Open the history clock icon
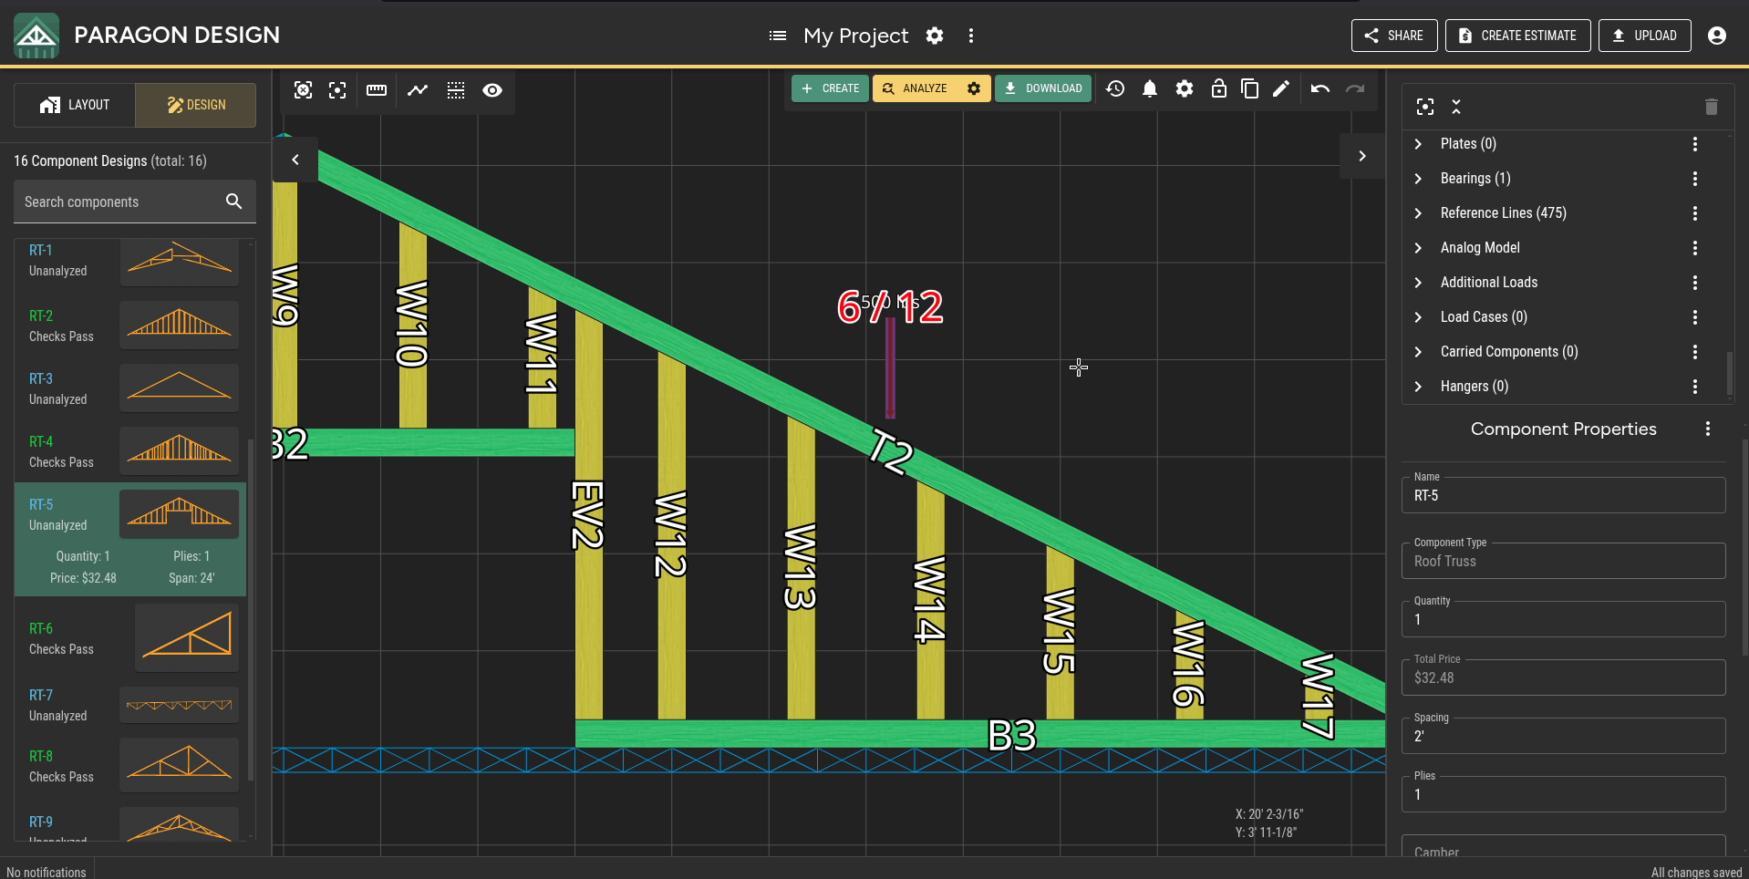This screenshot has width=1749, height=879. 1115,88
